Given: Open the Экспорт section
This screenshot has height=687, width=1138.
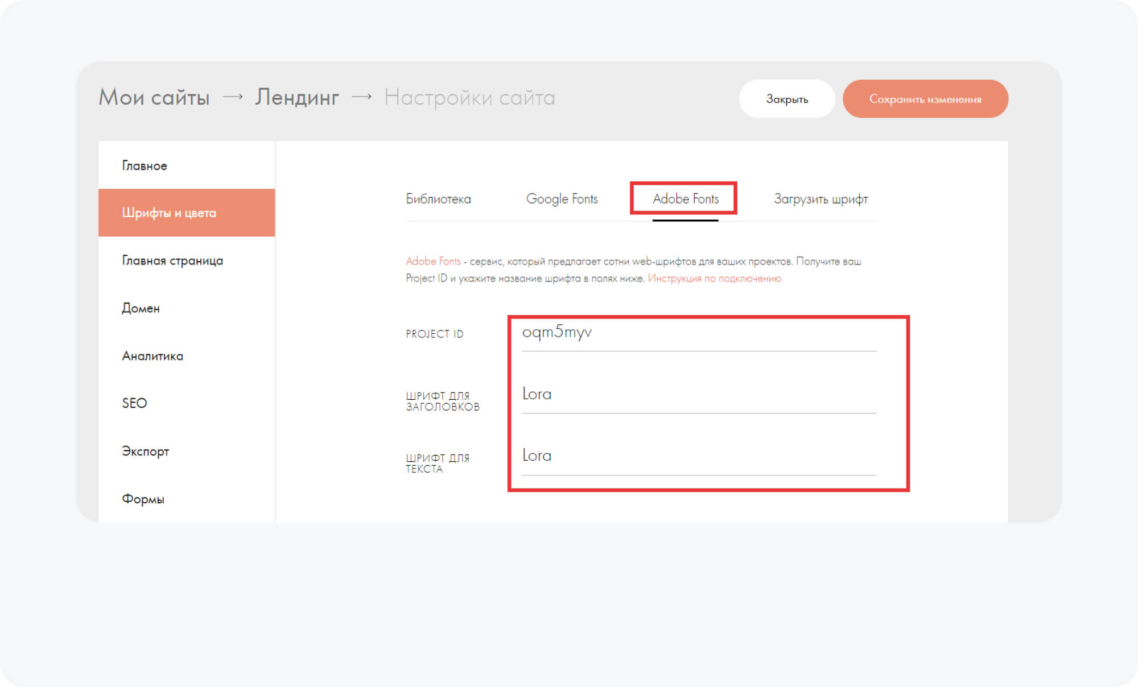Looking at the screenshot, I should 146,451.
